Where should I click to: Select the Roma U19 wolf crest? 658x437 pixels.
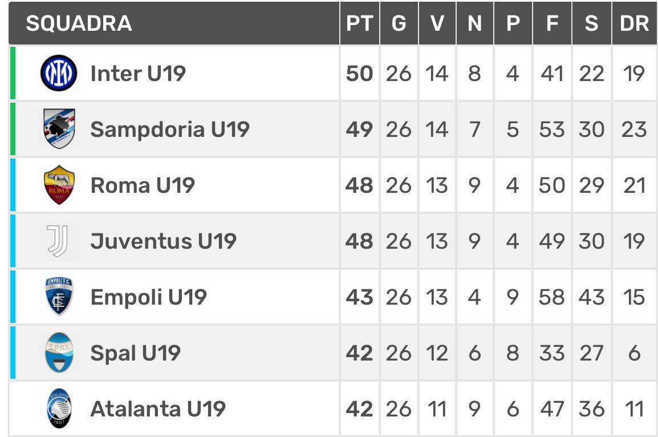click(59, 185)
